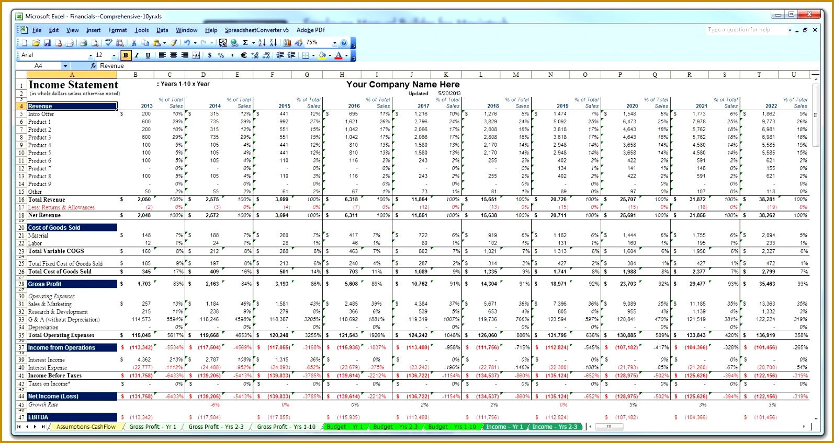Viewport: 834px width, 443px height.
Task: Switch to Budget - Yr 1 sheet tab
Action: tap(344, 427)
